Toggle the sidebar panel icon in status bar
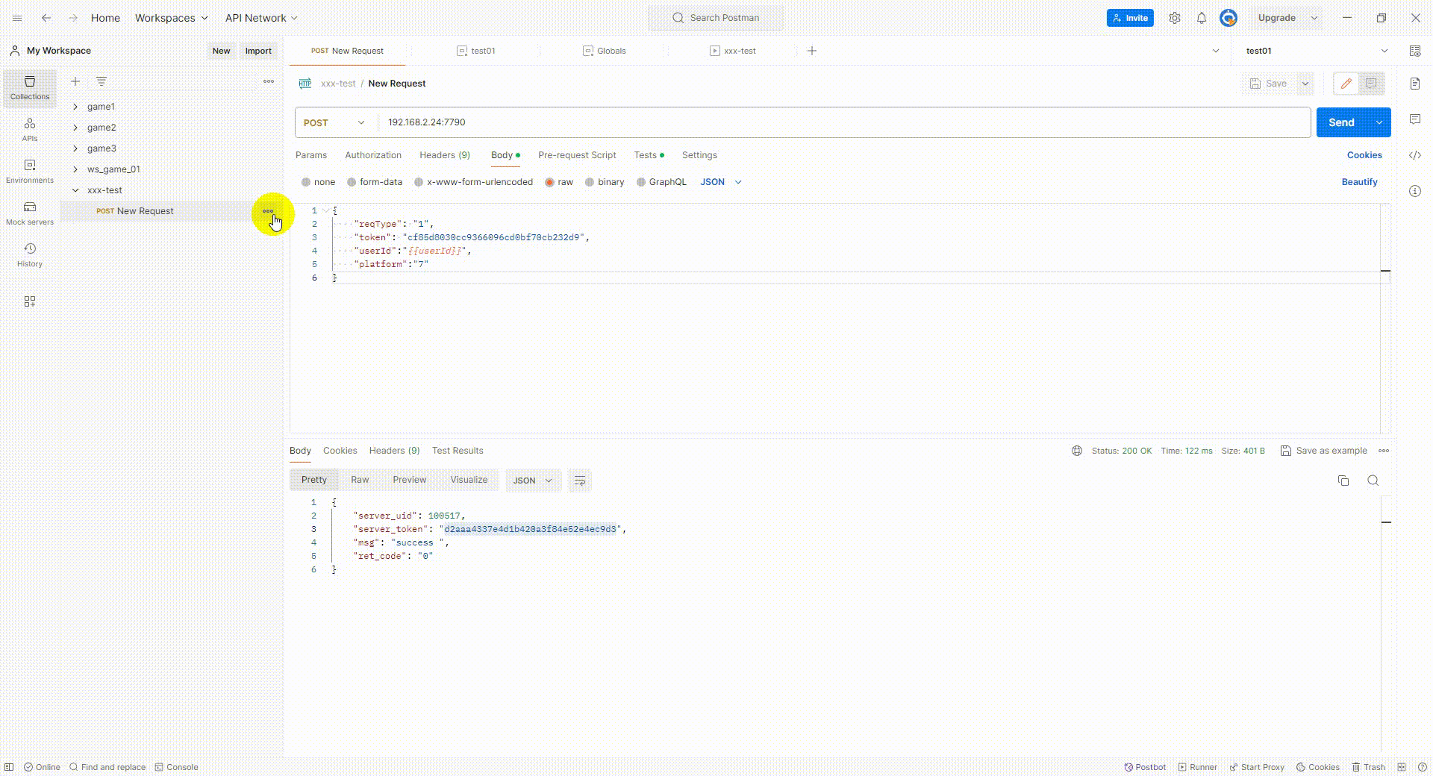 pyautogui.click(x=9, y=767)
